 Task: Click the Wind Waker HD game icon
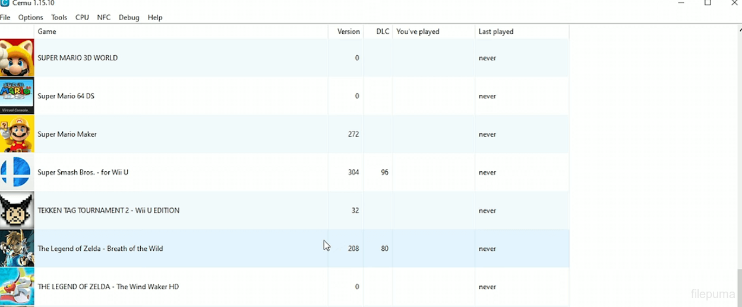(x=17, y=287)
